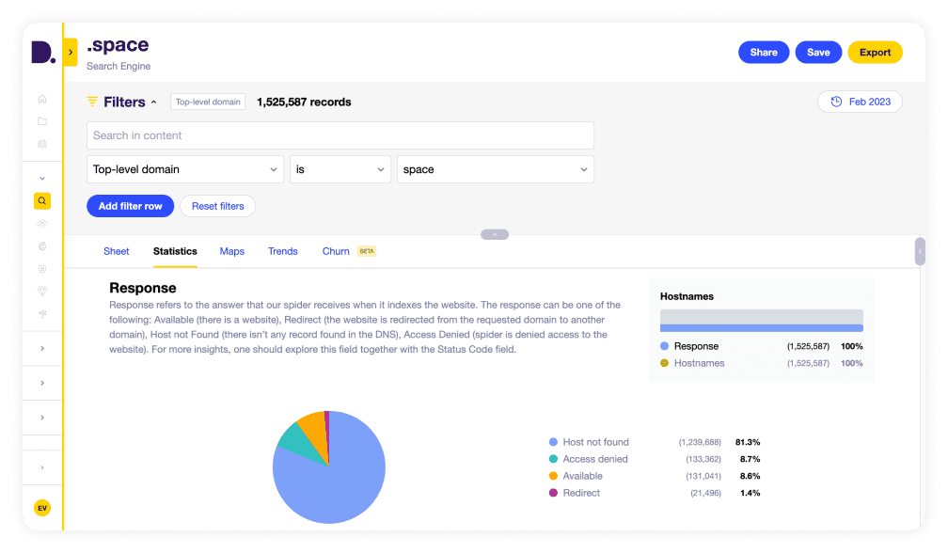Click the yellow sidebar expand arrow
948x553 pixels.
tap(71, 52)
